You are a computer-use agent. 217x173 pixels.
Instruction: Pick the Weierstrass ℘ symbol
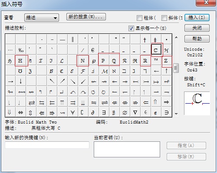click(x=94, y=61)
